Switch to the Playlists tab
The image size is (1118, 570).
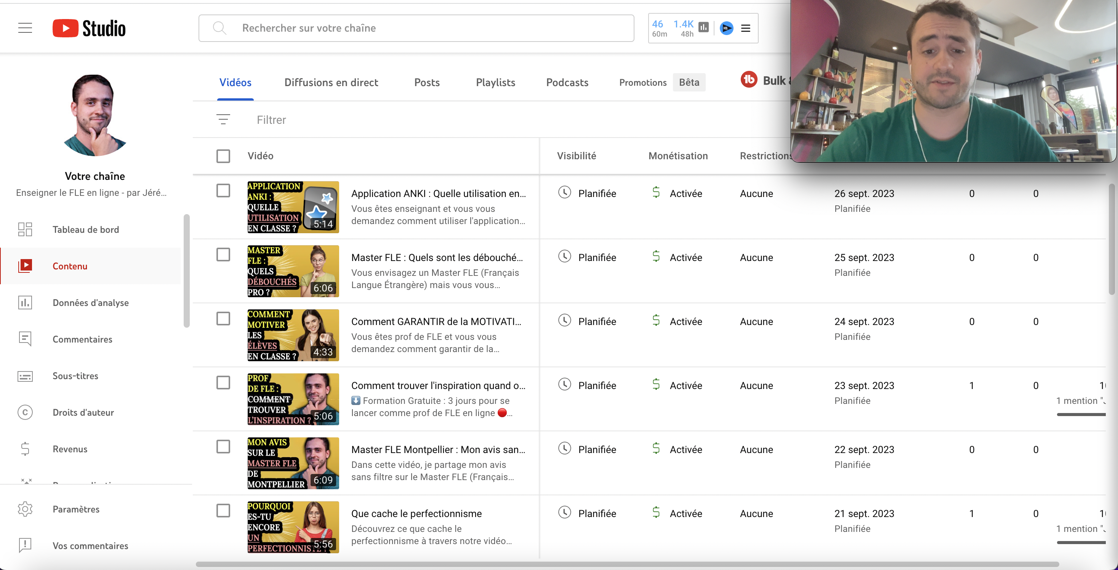(495, 82)
